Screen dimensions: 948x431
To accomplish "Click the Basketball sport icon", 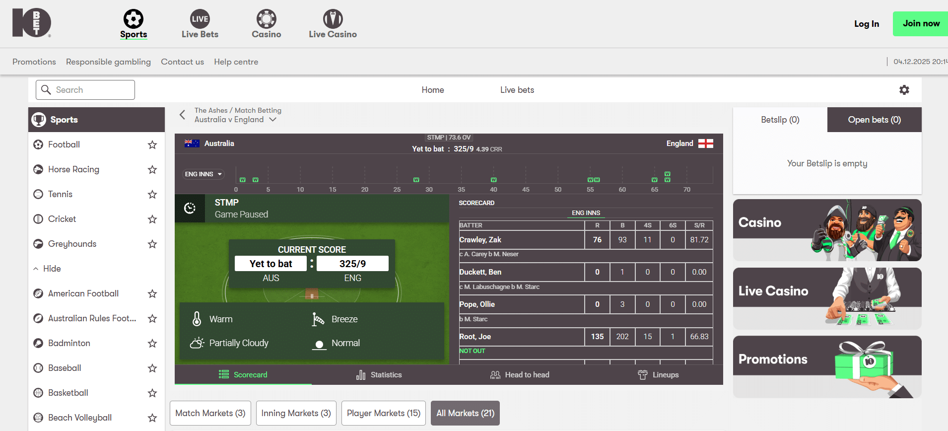I will click(38, 393).
